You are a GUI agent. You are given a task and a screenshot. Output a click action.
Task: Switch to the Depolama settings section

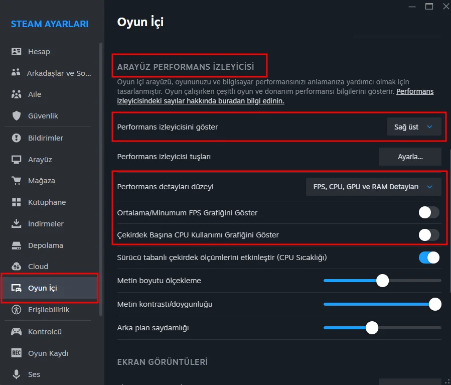tap(45, 245)
